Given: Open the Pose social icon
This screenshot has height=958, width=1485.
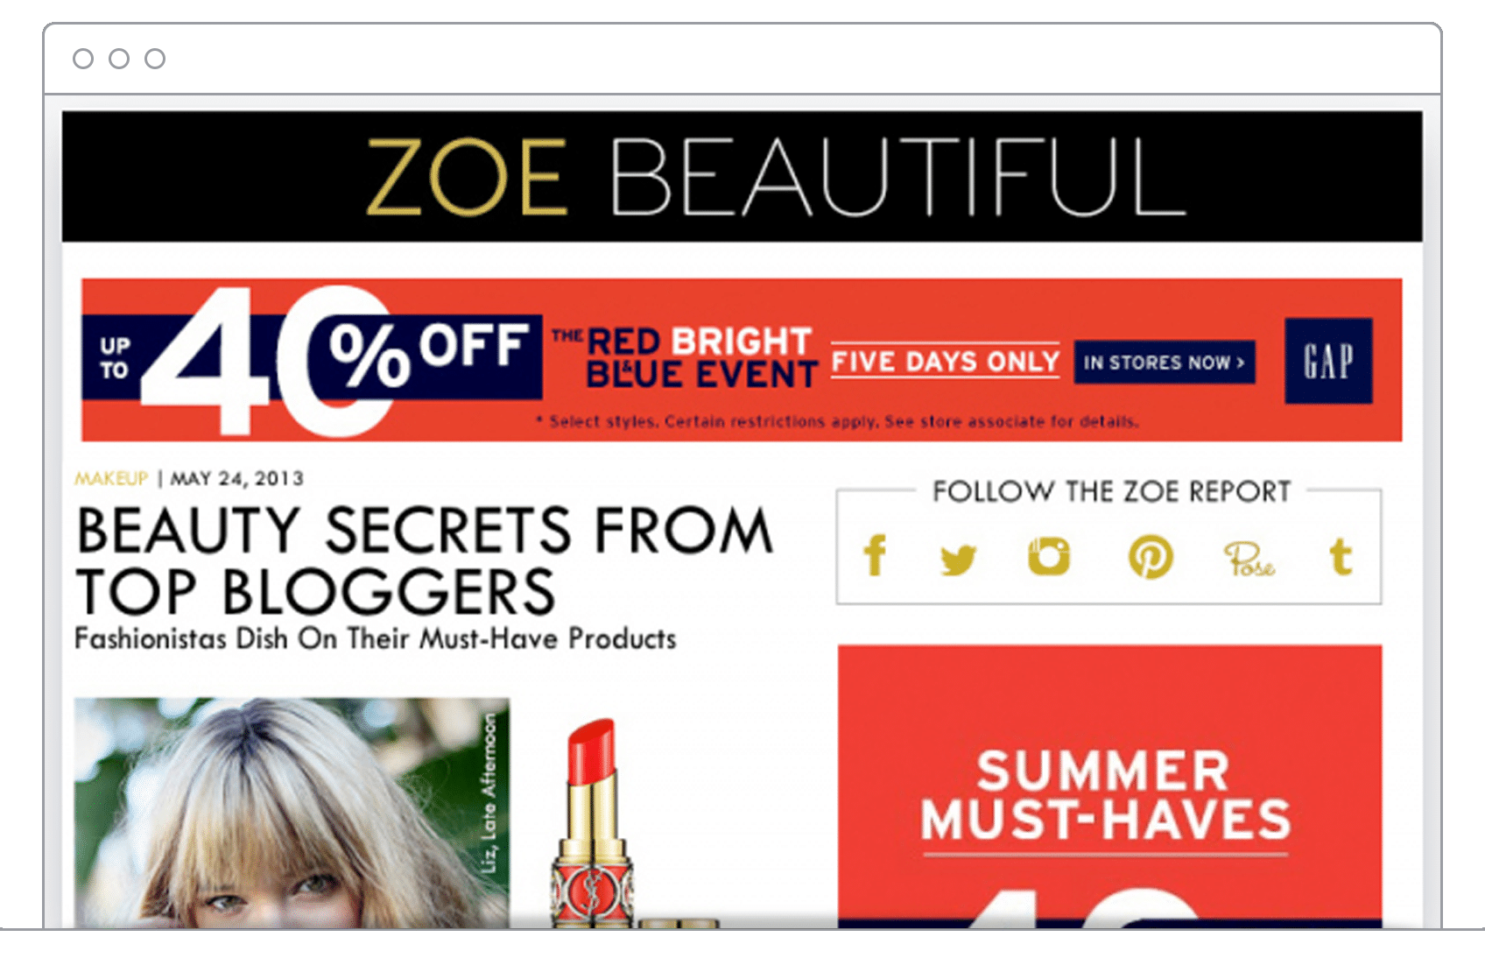Looking at the screenshot, I should click(x=1249, y=559).
